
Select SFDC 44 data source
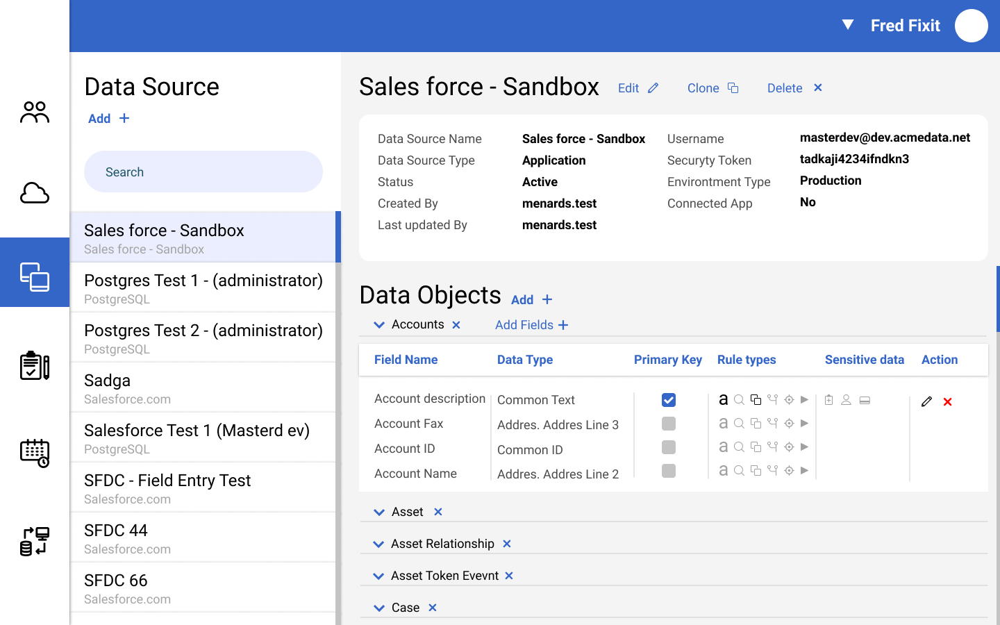pos(203,537)
